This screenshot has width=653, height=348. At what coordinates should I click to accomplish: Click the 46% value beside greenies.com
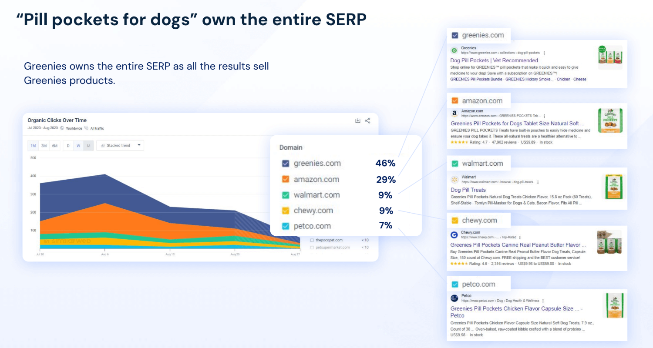click(386, 164)
